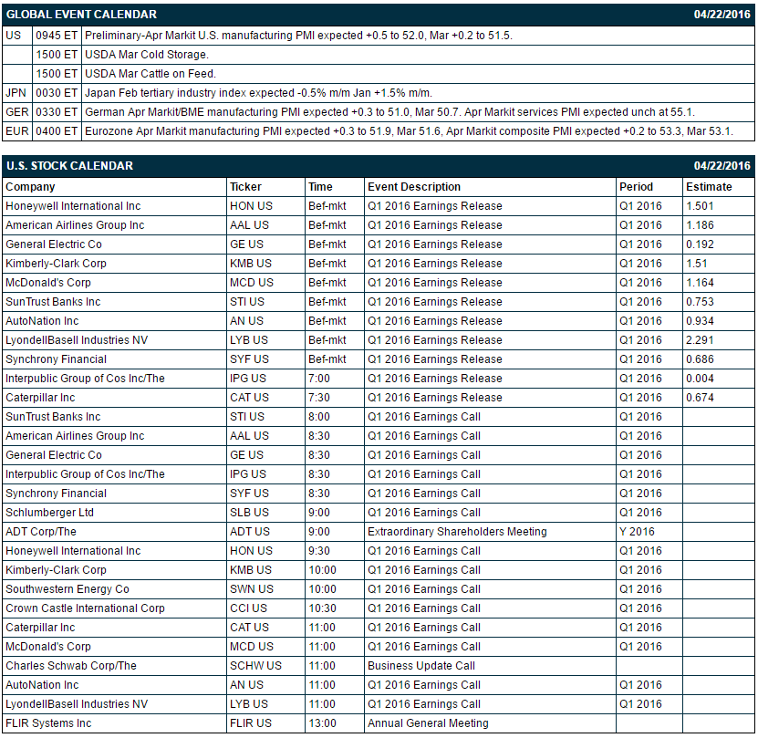Image resolution: width=758 pixels, height=738 pixels.
Task: Click the 04/22/2016 date in the Stock Calendar header
Action: tap(722, 166)
